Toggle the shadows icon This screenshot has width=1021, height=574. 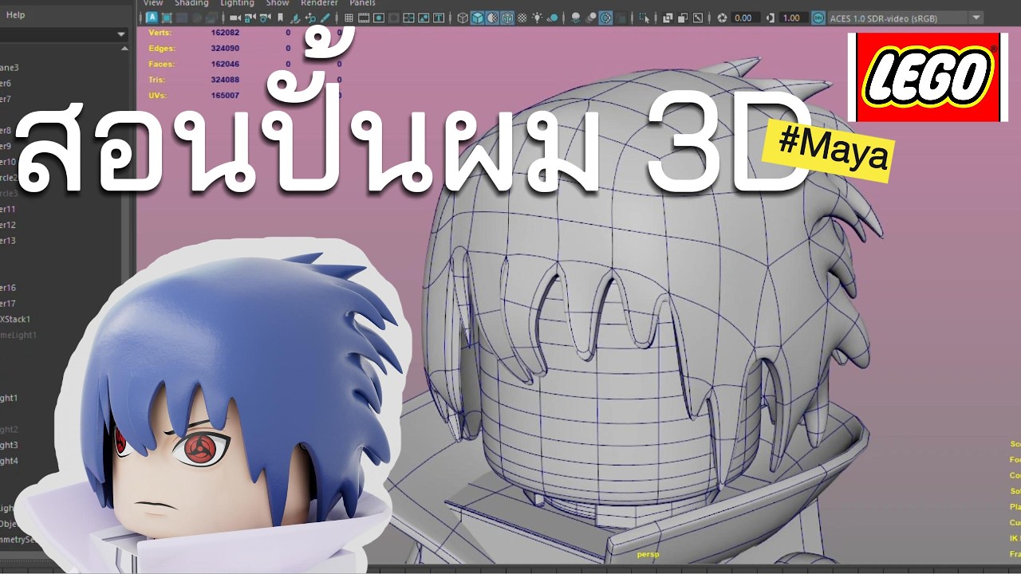coord(552,18)
